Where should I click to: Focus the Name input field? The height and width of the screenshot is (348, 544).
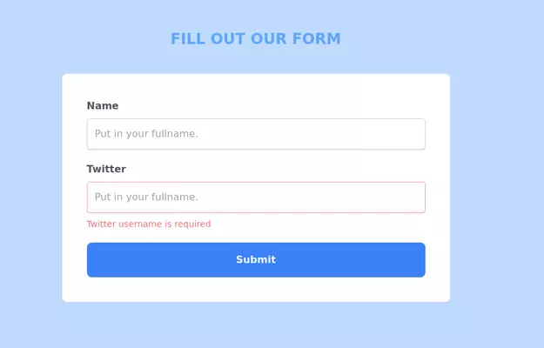256,134
